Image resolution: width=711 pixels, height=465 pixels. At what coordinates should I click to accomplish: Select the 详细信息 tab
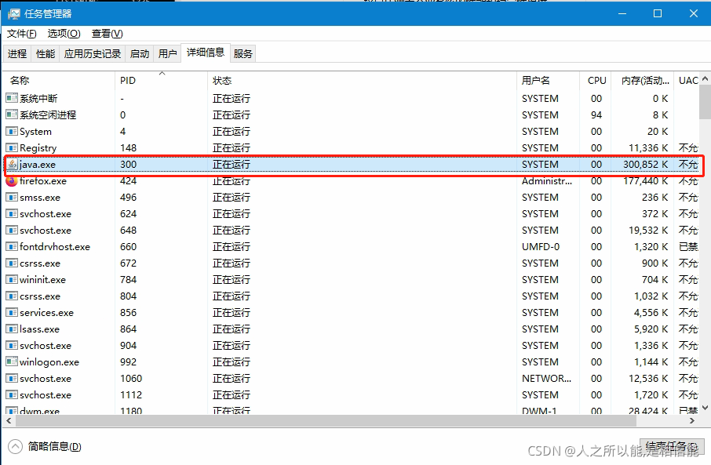click(206, 53)
